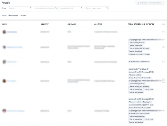
Task: Click the People page heading
Action: pos(6,3)
